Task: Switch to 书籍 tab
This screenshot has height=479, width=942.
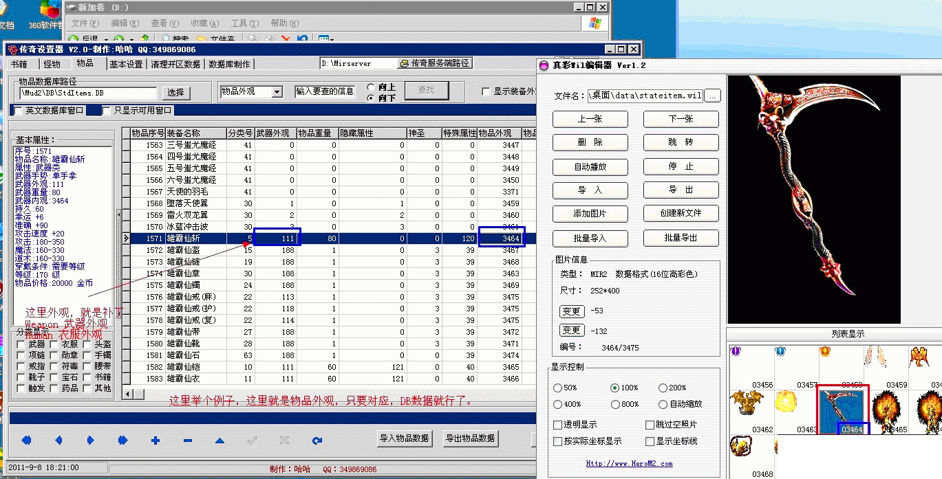Action: point(19,64)
